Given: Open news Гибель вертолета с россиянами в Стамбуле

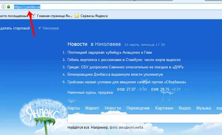Looking at the screenshot, I should (x=124, y=60).
